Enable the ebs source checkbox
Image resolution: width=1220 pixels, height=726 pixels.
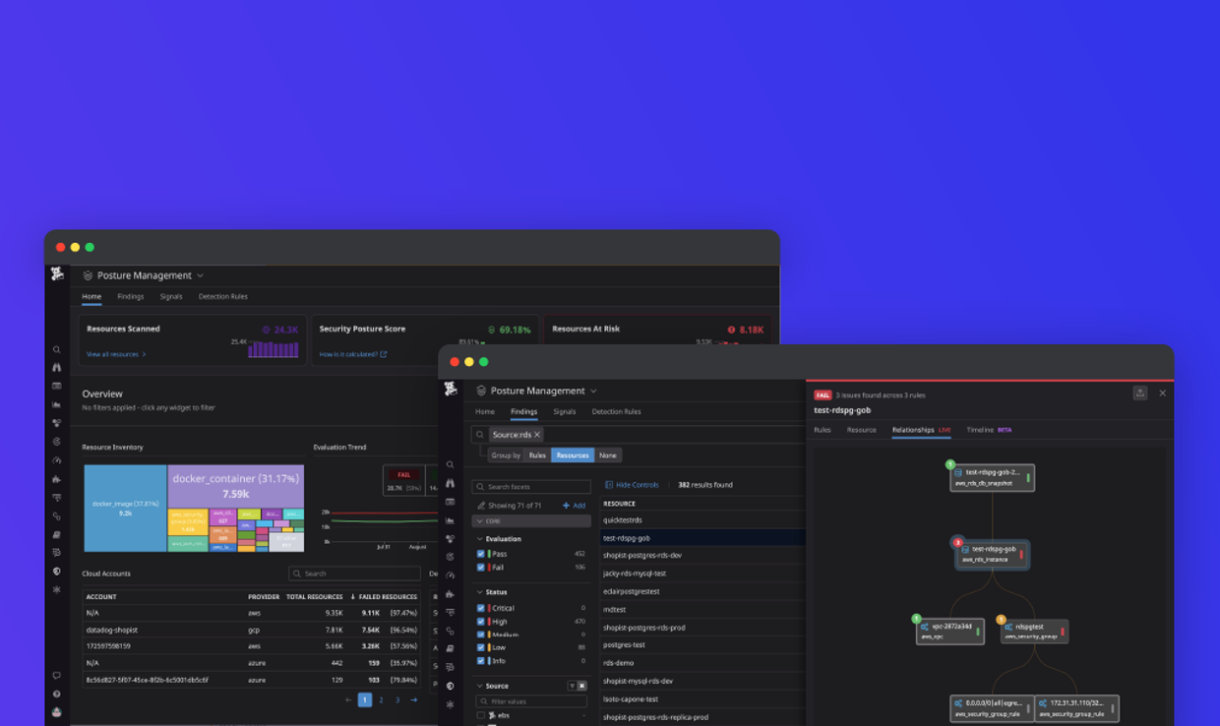(x=481, y=716)
